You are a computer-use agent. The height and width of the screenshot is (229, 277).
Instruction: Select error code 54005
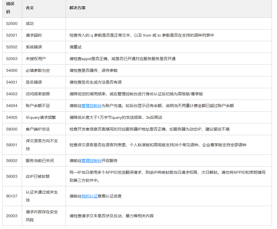(x=12, y=117)
